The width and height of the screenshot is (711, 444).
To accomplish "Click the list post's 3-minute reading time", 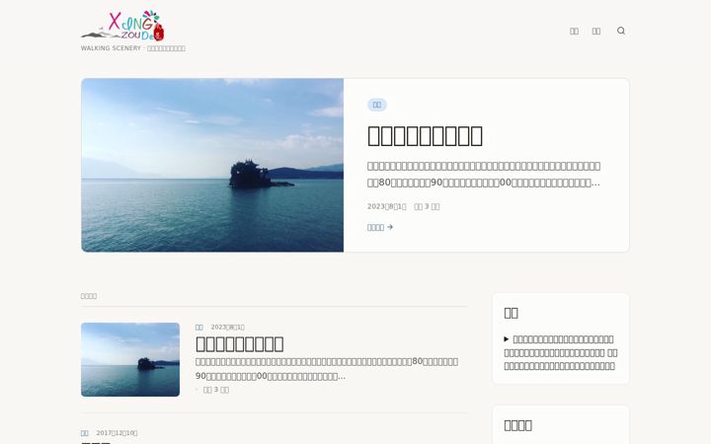I will coord(216,390).
